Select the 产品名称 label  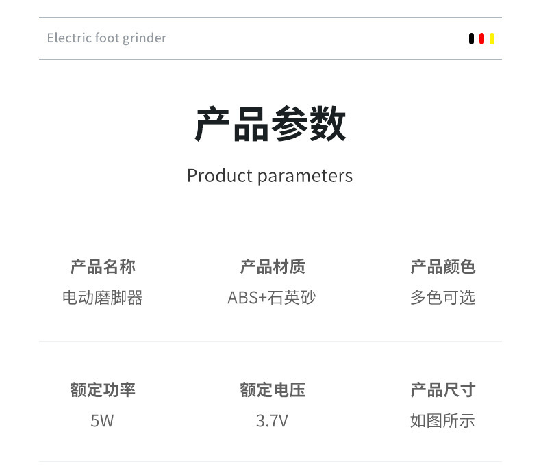[x=103, y=266]
